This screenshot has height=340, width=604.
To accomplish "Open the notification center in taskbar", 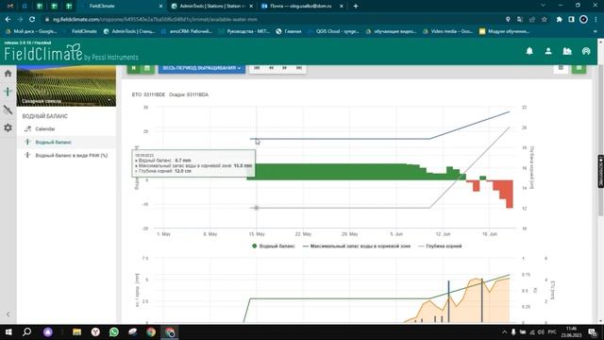I will click(593, 331).
